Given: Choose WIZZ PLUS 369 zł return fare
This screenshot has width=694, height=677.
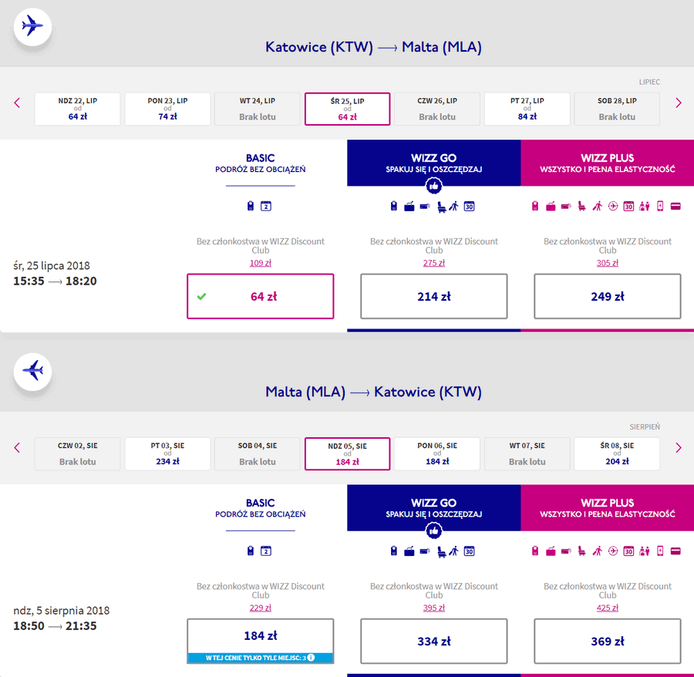Looking at the screenshot, I should 608,641.
